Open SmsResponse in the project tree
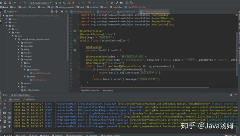This screenshot has width=240, height=136. (x=38, y=80)
